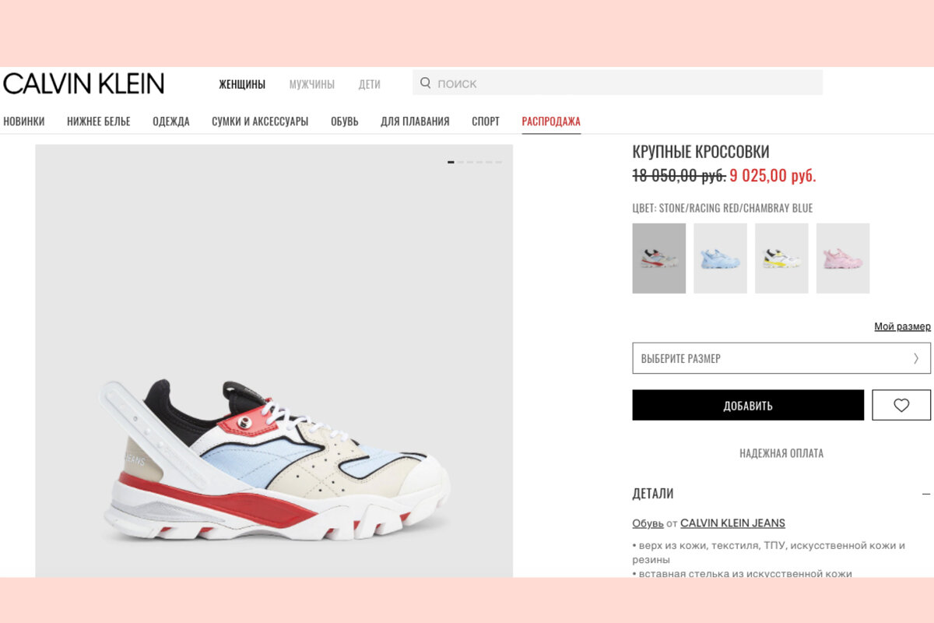
Task: Select the first image carousel indicator dash
Action: coord(451,162)
